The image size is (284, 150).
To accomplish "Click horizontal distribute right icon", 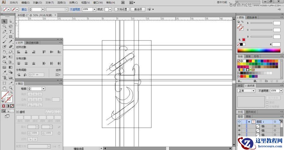I will [59, 63].
